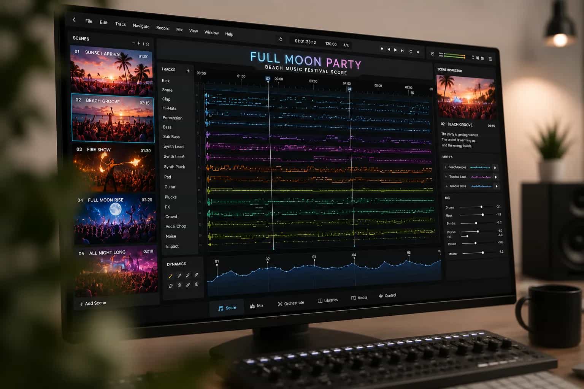Click the Add Scene button
Screen dimensions: 584x389
click(93, 303)
